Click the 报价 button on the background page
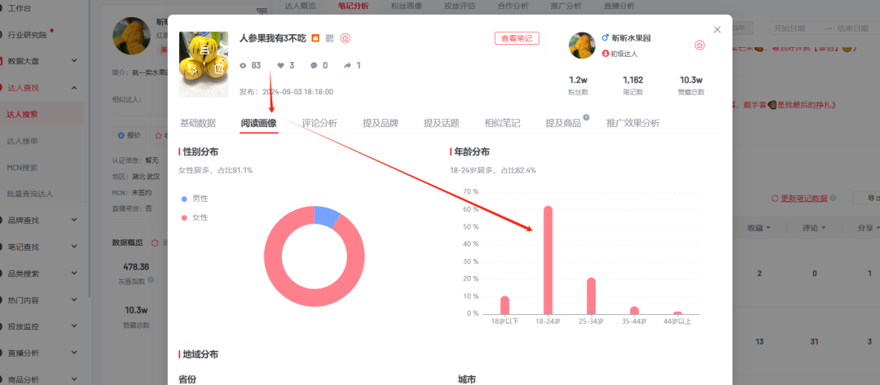The width and height of the screenshot is (880, 385). tap(129, 135)
